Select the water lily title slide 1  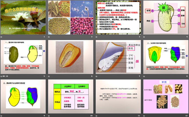[x=23, y=18]
